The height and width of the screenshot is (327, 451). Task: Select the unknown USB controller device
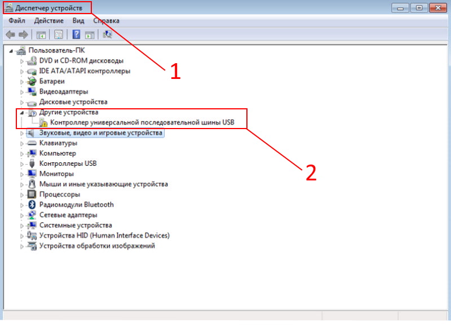(x=142, y=122)
